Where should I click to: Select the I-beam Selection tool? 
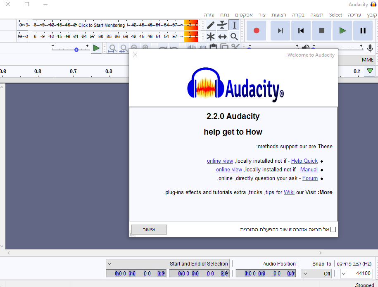(234, 25)
